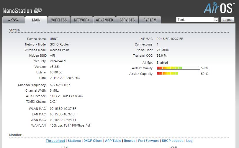Expand the Tools dropdown arrow
The image size is (239, 148).
[x=216, y=20]
